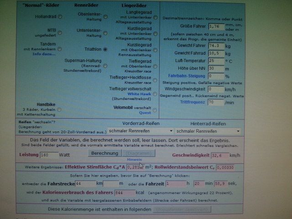292x219 pixels.
Task: Click the Leistung Watt input field
Action: pyautogui.click(x=49, y=155)
